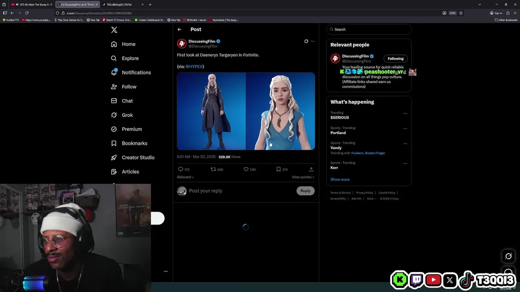Image resolution: width=520 pixels, height=292 pixels.
Task: Select the DiscussingFilm on X tab
Action: (77, 4)
